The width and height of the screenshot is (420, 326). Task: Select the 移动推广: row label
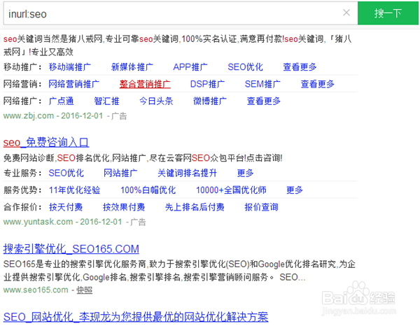click(x=23, y=67)
